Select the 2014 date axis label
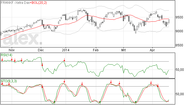The height and width of the screenshot is (105, 188). pos(66,50)
